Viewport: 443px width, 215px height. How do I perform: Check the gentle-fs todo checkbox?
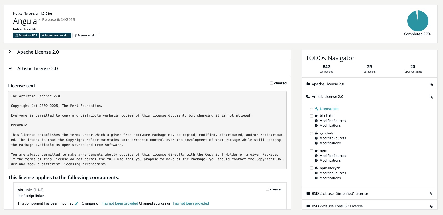(x=311, y=134)
